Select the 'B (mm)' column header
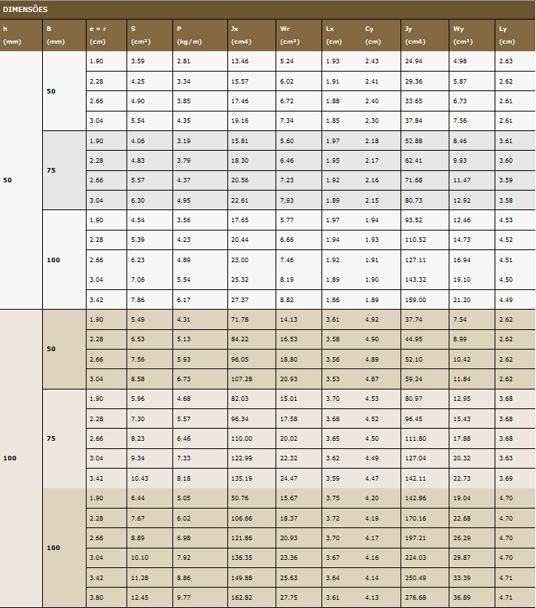The height and width of the screenshot is (608, 536). click(64, 35)
